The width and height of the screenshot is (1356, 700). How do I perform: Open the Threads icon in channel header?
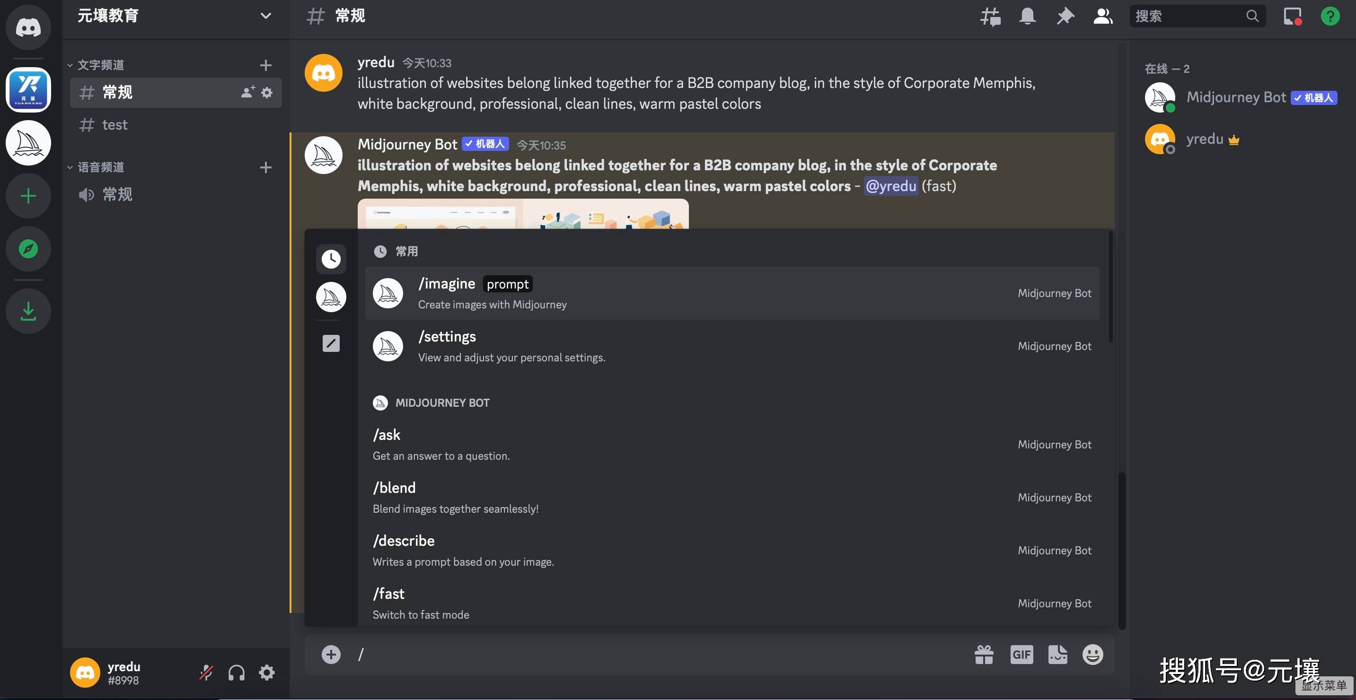pos(990,16)
